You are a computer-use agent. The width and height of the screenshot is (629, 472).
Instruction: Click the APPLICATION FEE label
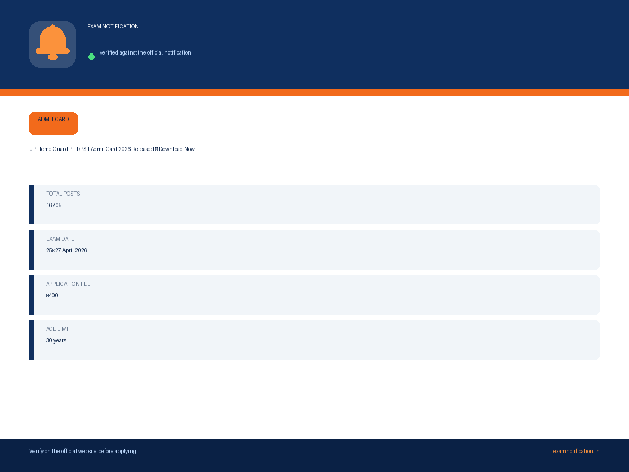point(68,284)
